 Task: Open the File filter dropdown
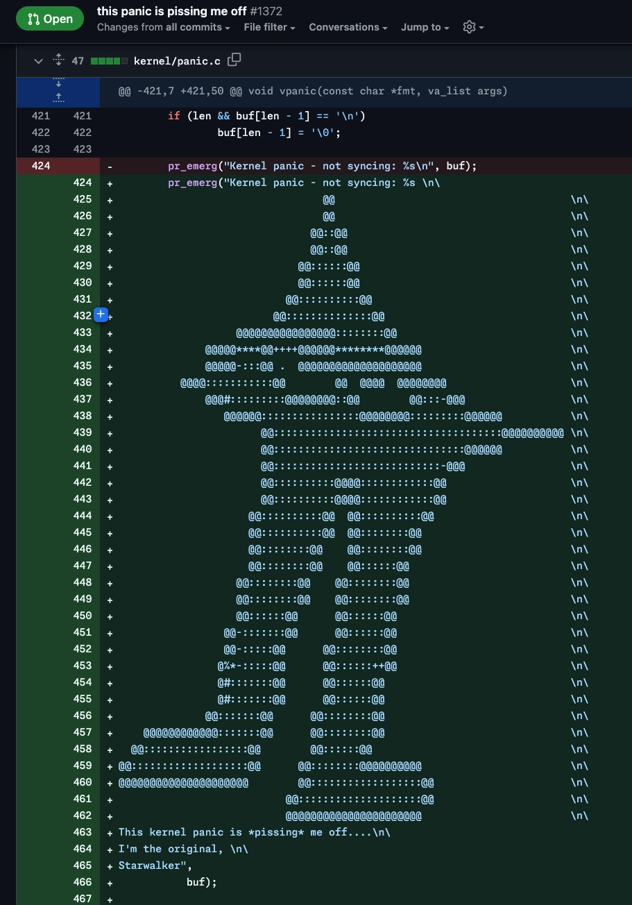[x=270, y=27]
